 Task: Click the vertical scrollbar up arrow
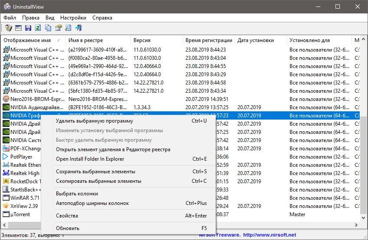tap(363, 39)
